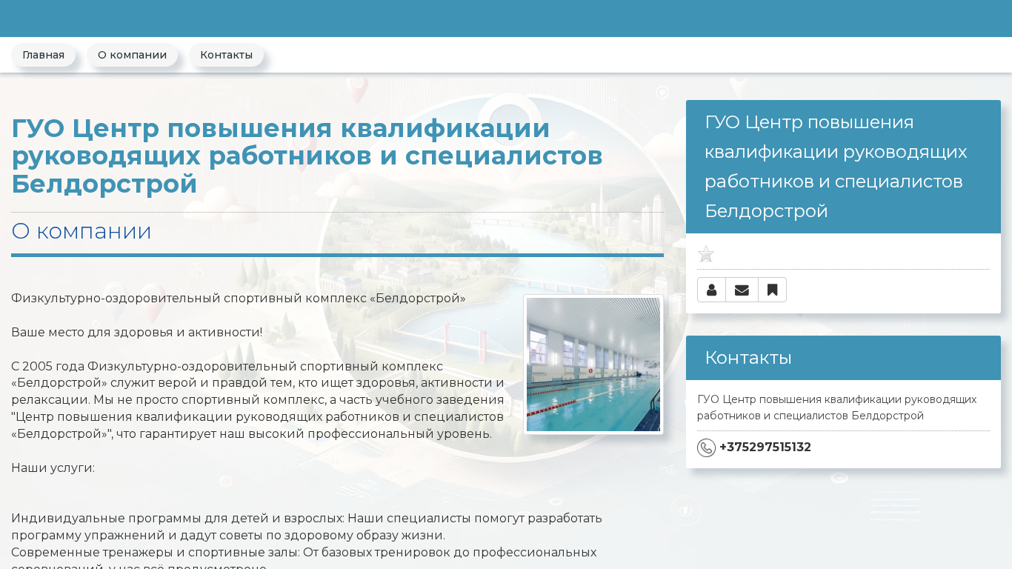Select the text 'Ваше место для здоровья и активности!'
Screen dimensions: 1012x569
tap(137, 332)
